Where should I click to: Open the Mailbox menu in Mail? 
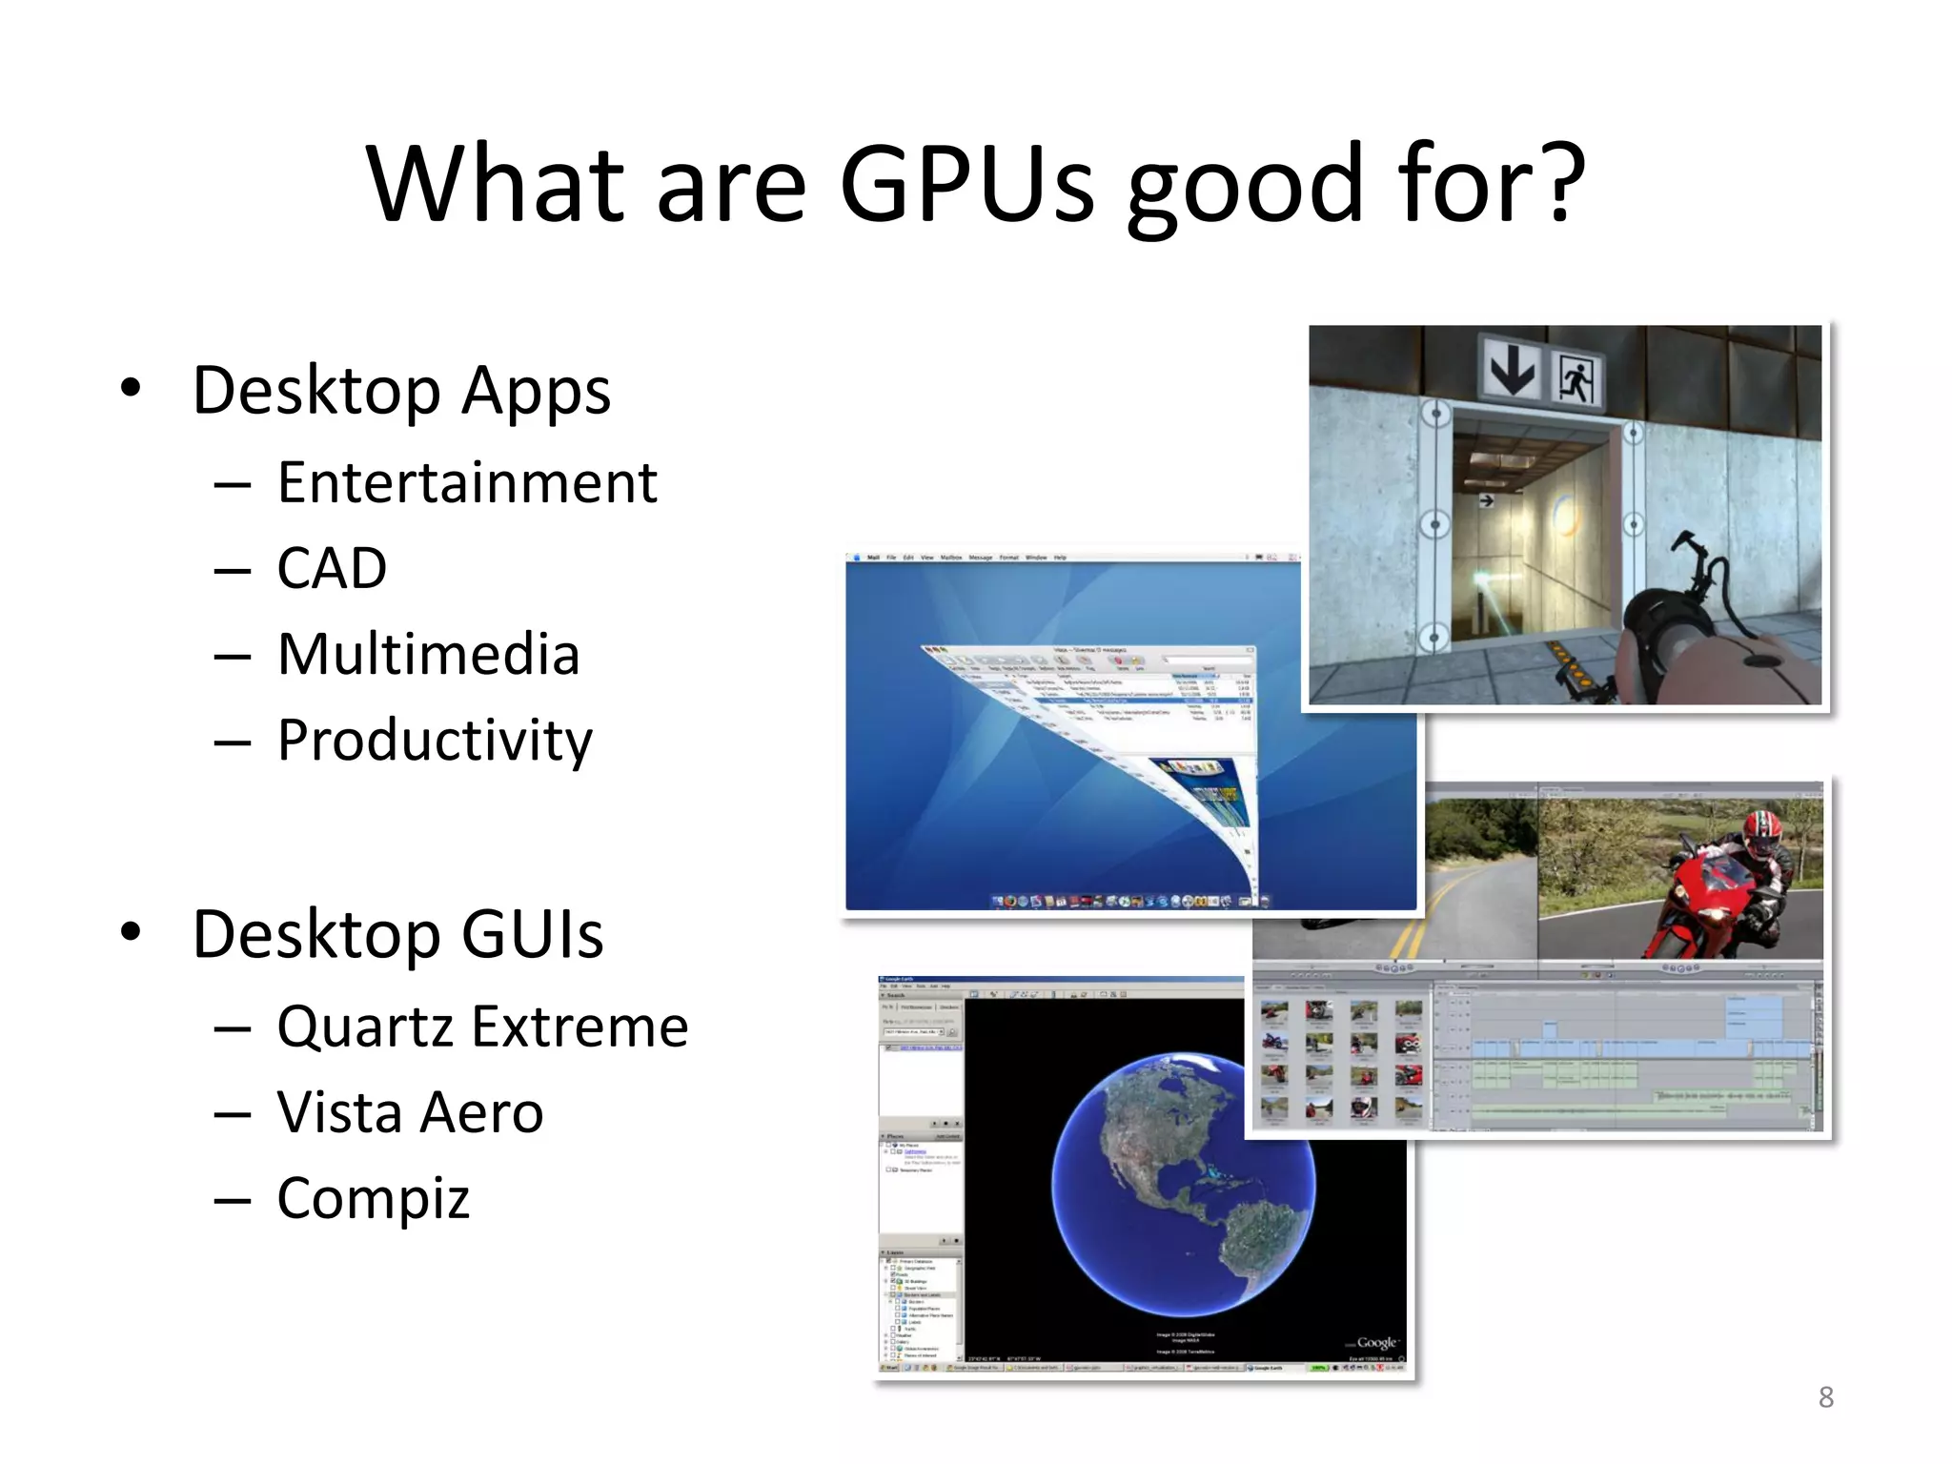point(951,557)
